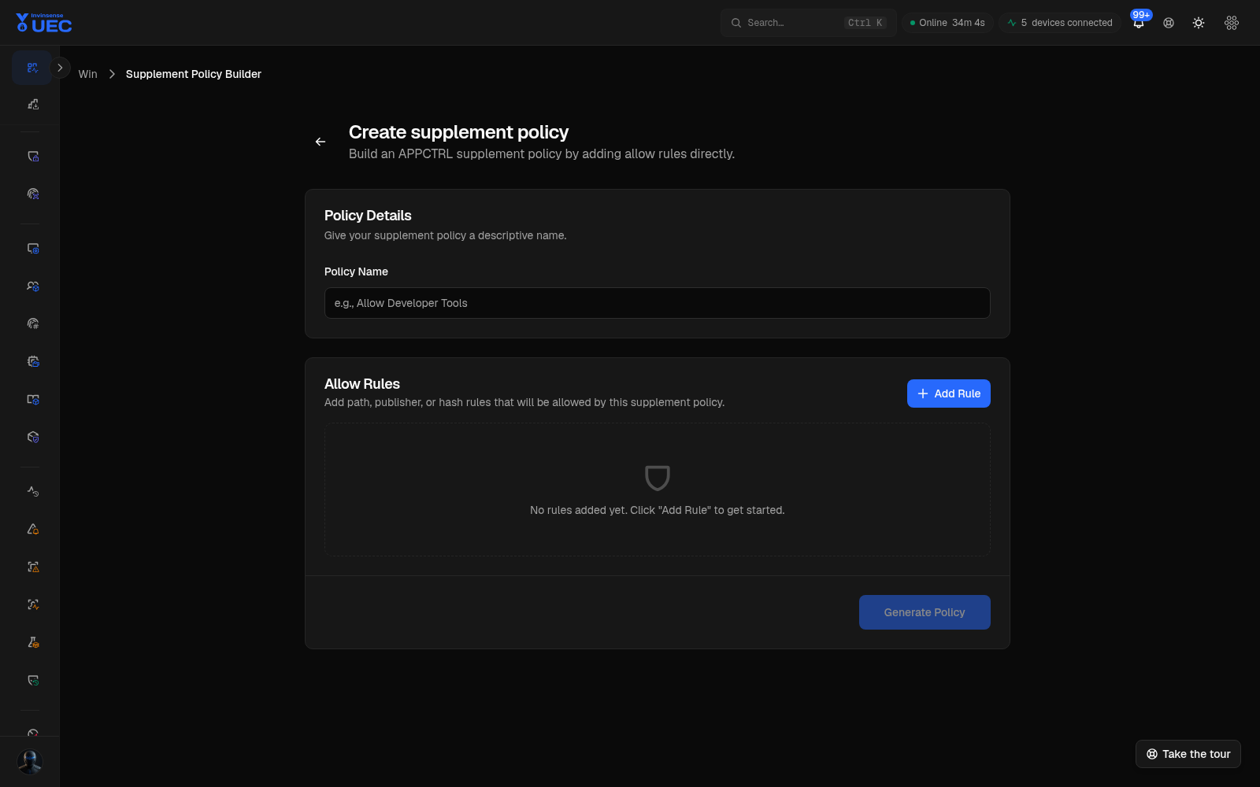The image size is (1260, 787).
Task: Click the Search box in top bar
Action: pyautogui.click(x=808, y=23)
